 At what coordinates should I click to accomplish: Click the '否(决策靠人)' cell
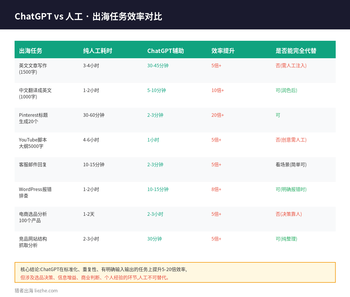[289, 214]
